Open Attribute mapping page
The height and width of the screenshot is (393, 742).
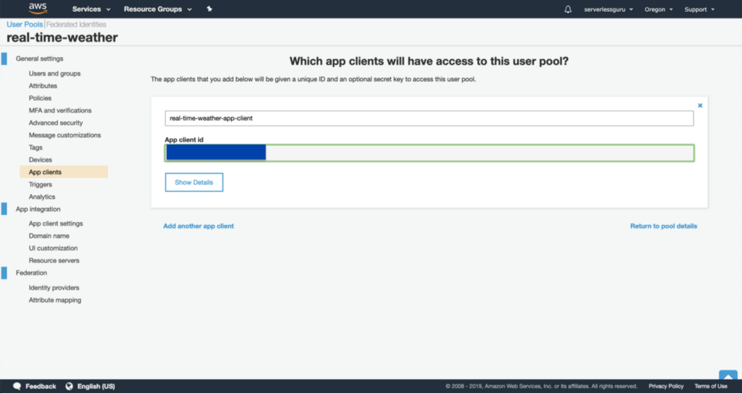[55, 300]
